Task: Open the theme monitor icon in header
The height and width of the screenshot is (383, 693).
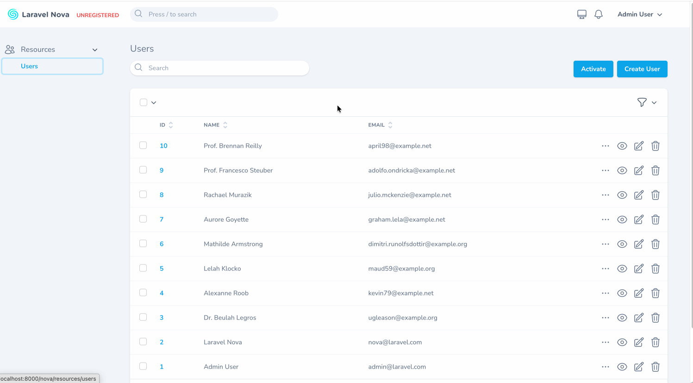Action: [582, 14]
